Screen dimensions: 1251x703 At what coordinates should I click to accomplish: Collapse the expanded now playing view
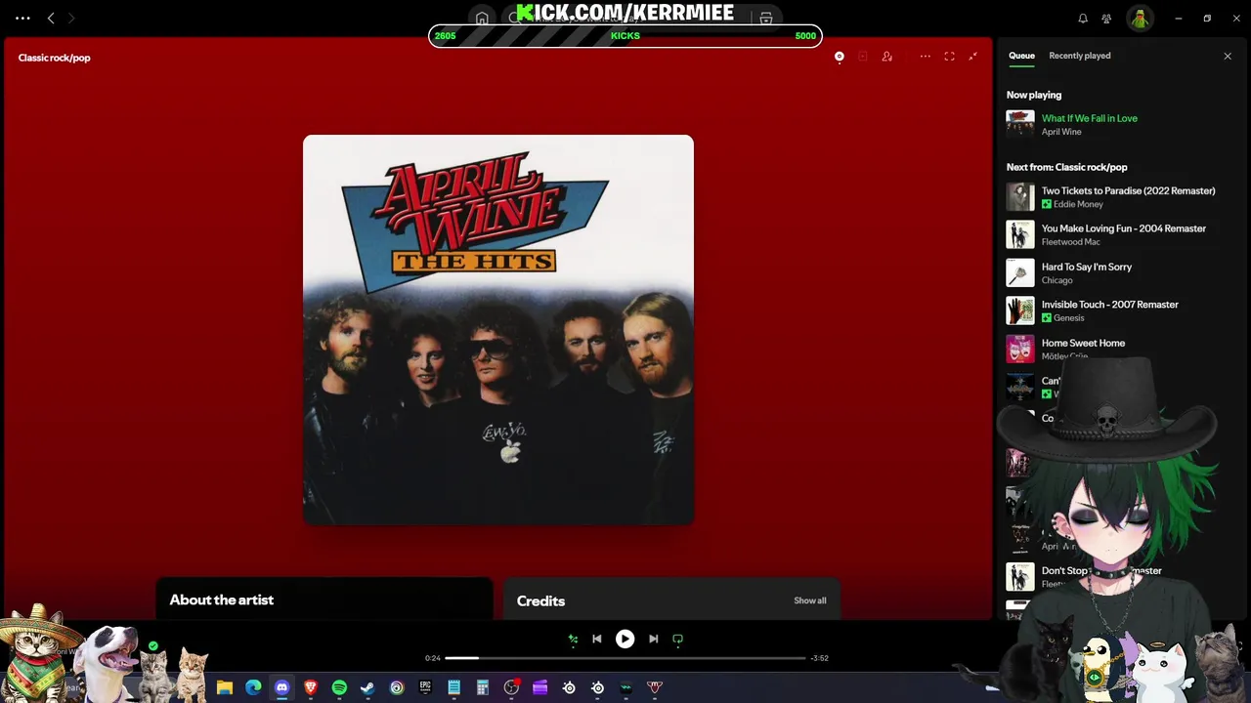(x=972, y=57)
